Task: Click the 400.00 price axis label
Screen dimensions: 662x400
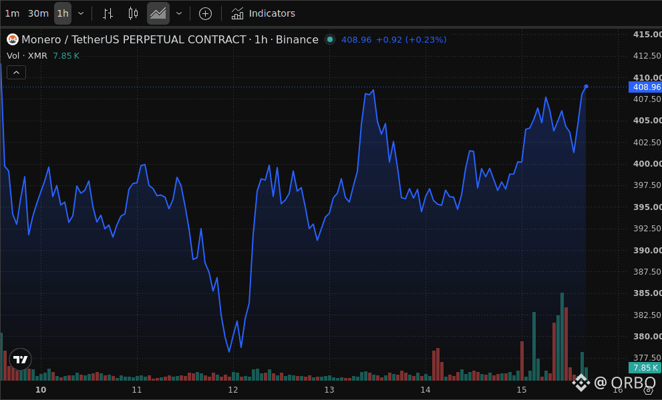Action: coord(647,163)
